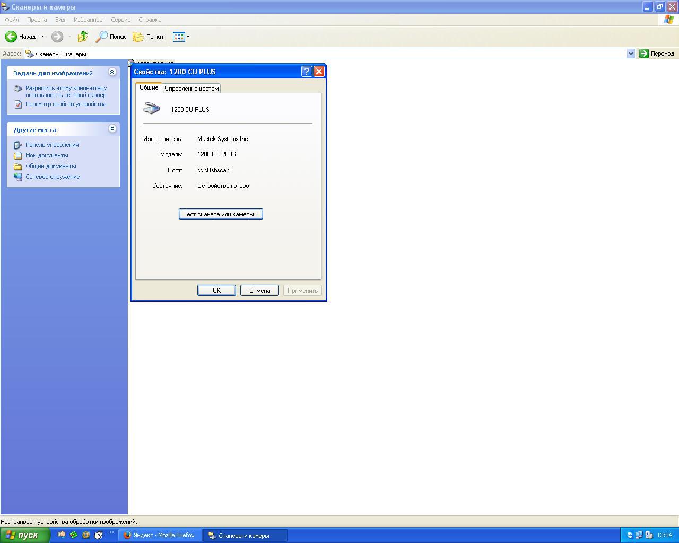Click the Сетевое окружение globe icon

coord(18,177)
